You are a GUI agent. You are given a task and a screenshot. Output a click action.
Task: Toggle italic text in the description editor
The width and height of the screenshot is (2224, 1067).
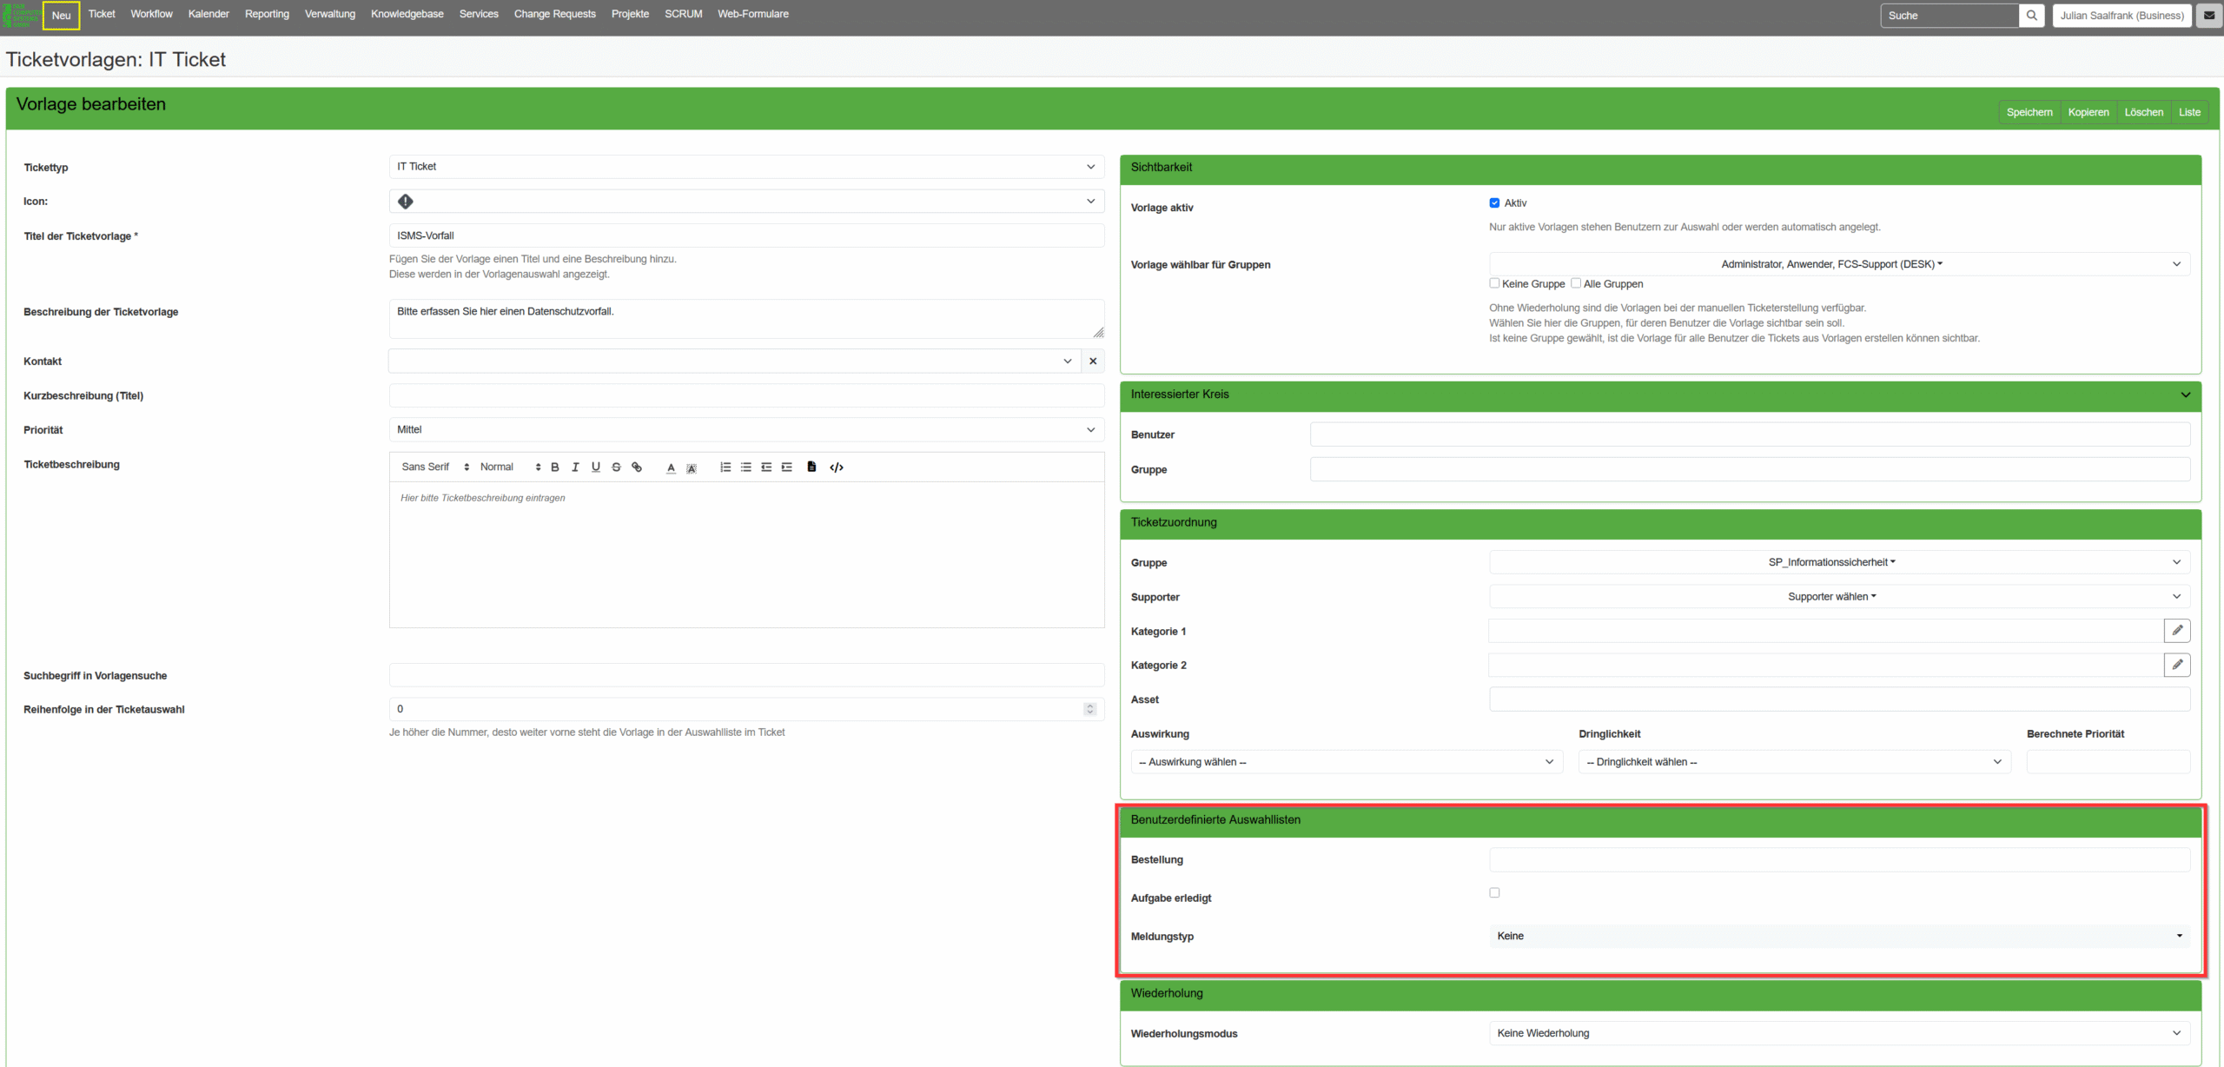tap(575, 467)
